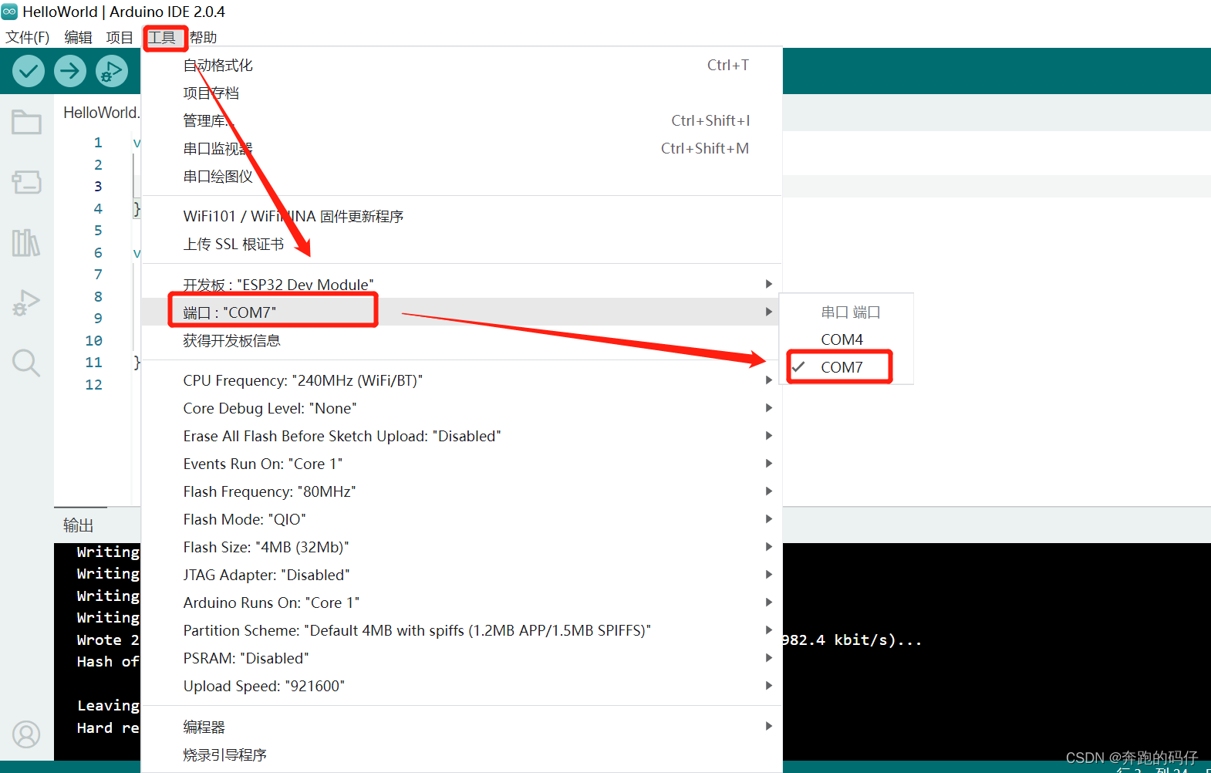
Task: Expand the CPU Frequency submenu
Action: pos(461,380)
